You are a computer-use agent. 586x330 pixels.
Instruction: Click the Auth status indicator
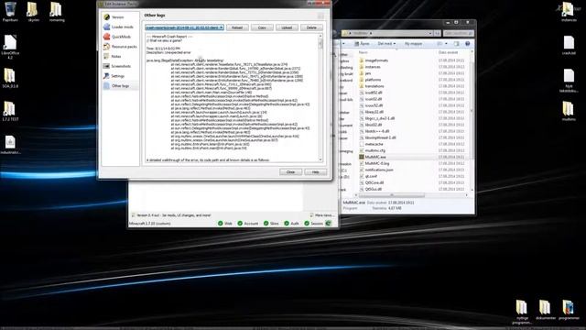point(291,224)
